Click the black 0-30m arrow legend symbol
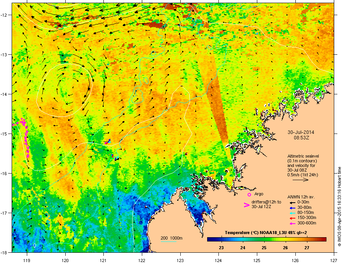342x264 pixels. click(x=292, y=203)
